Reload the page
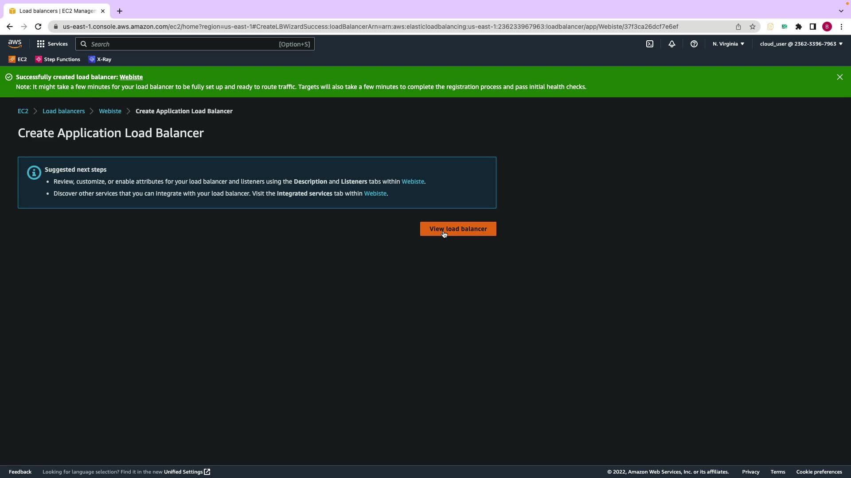851x478 pixels. [x=38, y=27]
